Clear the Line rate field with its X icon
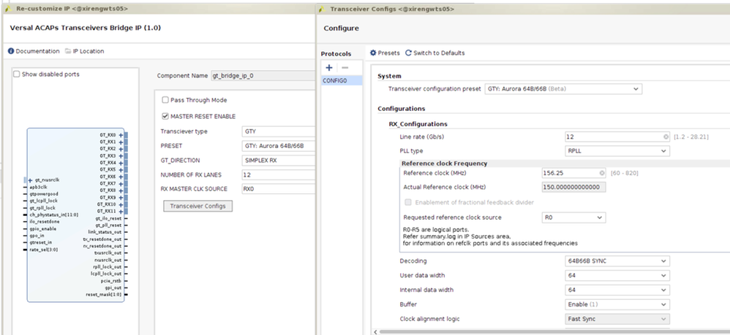This screenshot has width=730, height=335. point(666,136)
